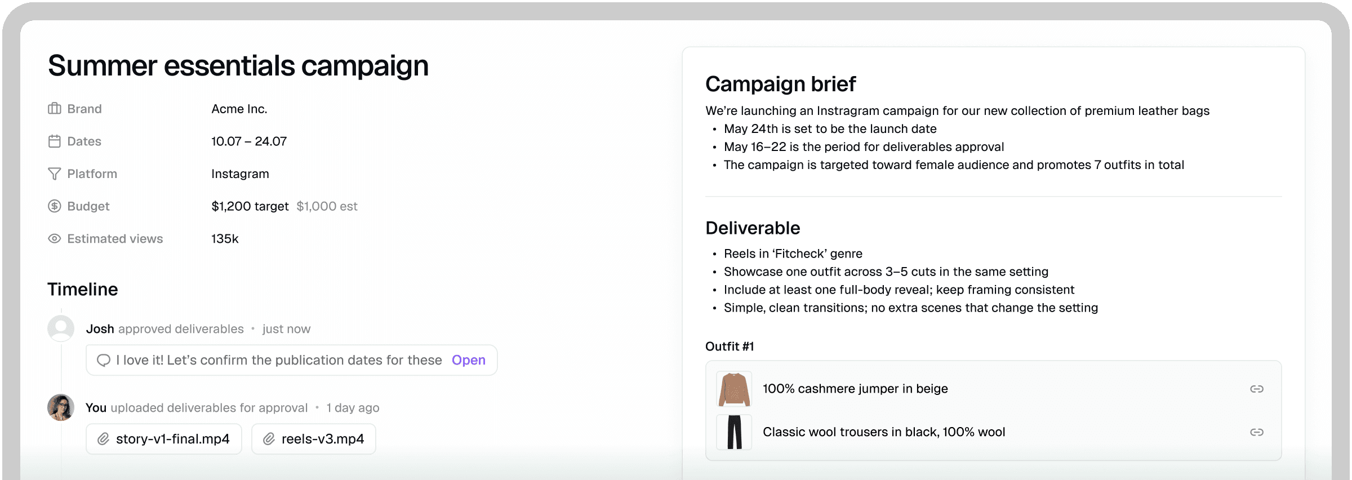Click the '$1,200 target' budget value
The image size is (1352, 480).
pyautogui.click(x=250, y=206)
